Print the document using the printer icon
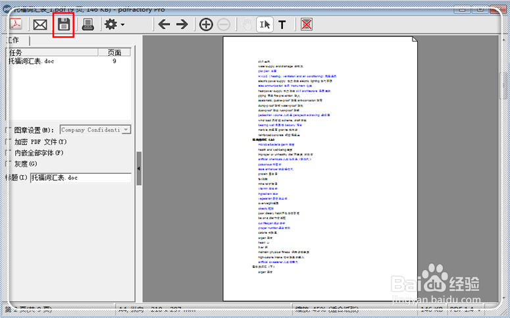The height and width of the screenshot is (318, 510). click(x=88, y=24)
